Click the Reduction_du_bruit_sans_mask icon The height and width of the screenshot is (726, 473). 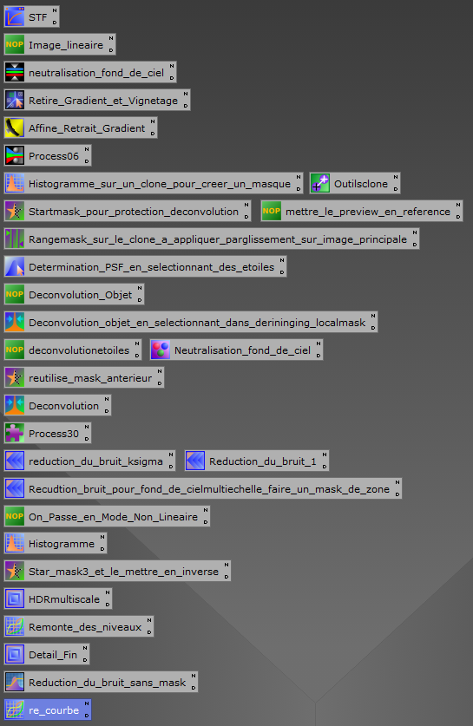click(x=15, y=683)
